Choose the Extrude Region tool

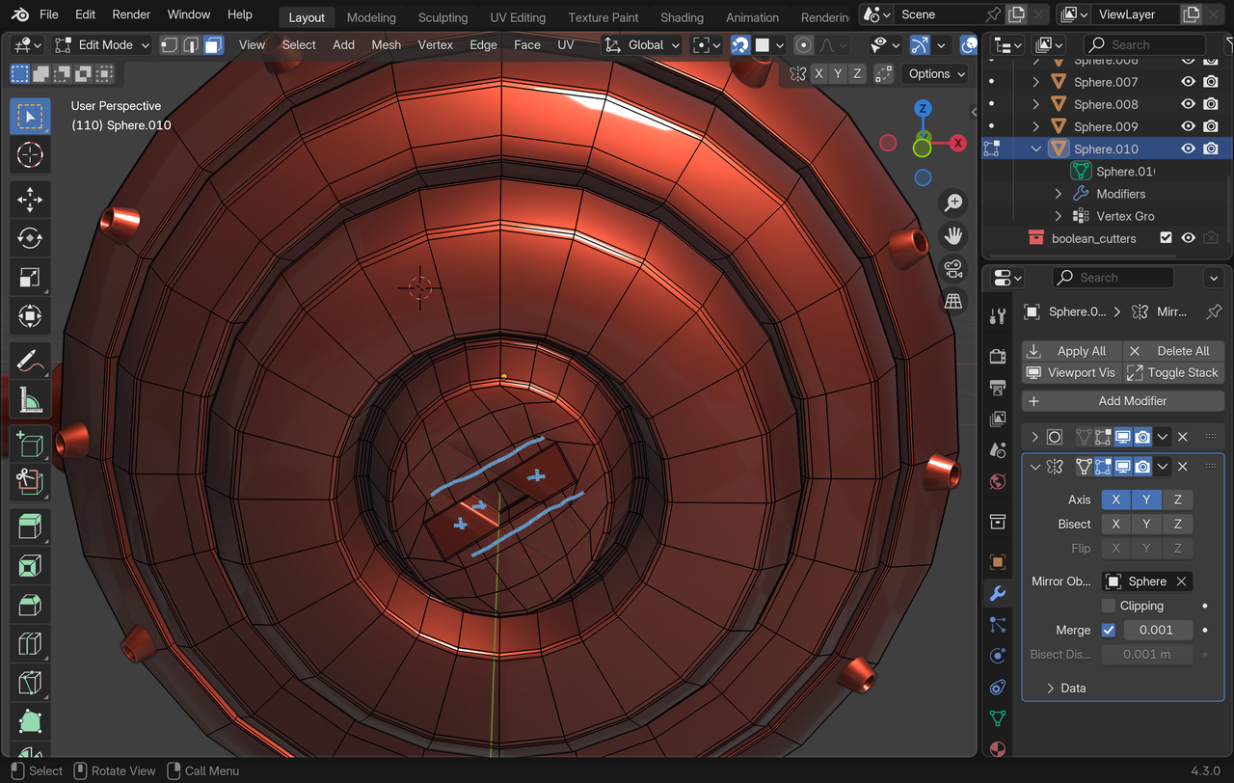pyautogui.click(x=30, y=526)
